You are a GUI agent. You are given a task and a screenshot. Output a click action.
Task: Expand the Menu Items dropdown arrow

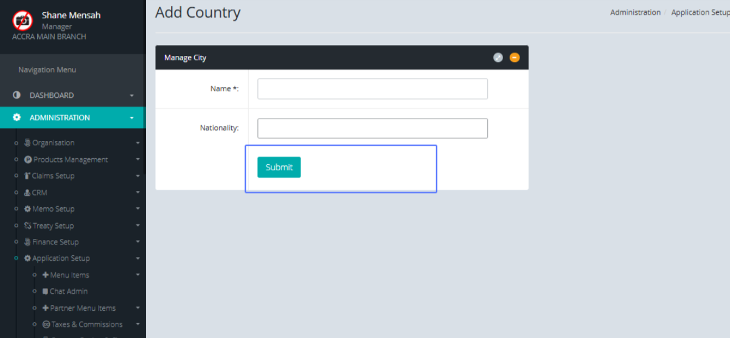click(137, 275)
